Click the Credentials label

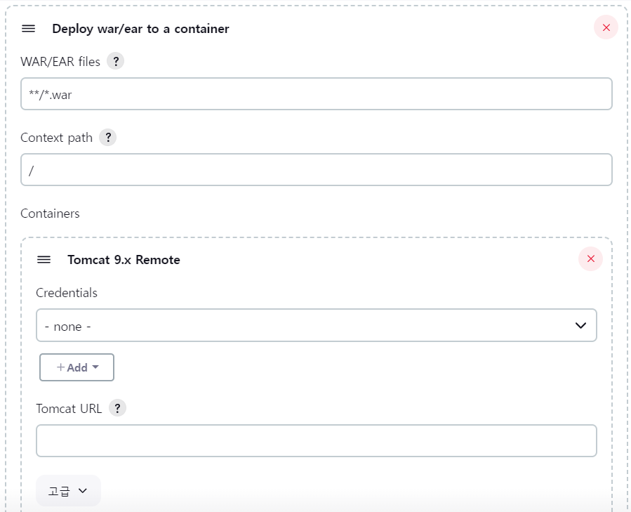tap(67, 293)
